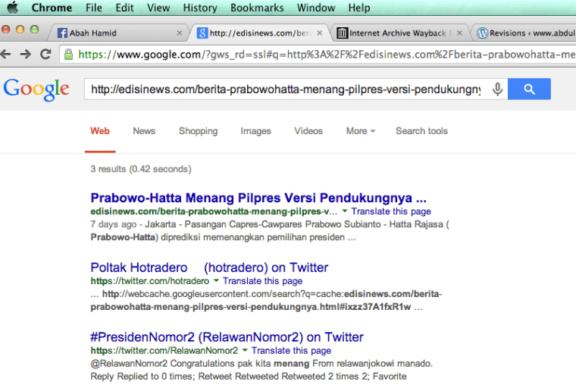
Task: Open the Apple menu
Action: click(12, 8)
